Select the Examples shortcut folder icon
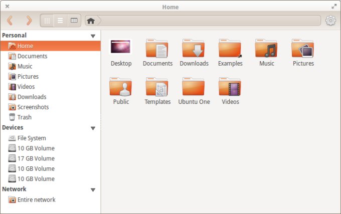Viewport: 341px width, 214px height. point(230,49)
